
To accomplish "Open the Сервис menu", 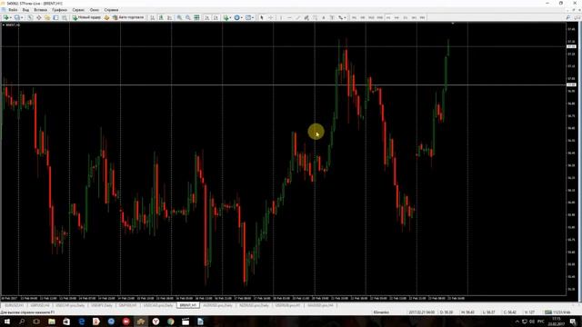I will pyautogui.click(x=78, y=10).
